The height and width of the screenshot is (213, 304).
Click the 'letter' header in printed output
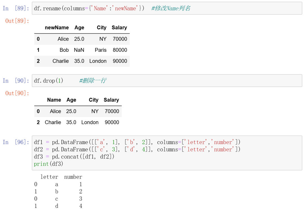[x=49, y=177]
